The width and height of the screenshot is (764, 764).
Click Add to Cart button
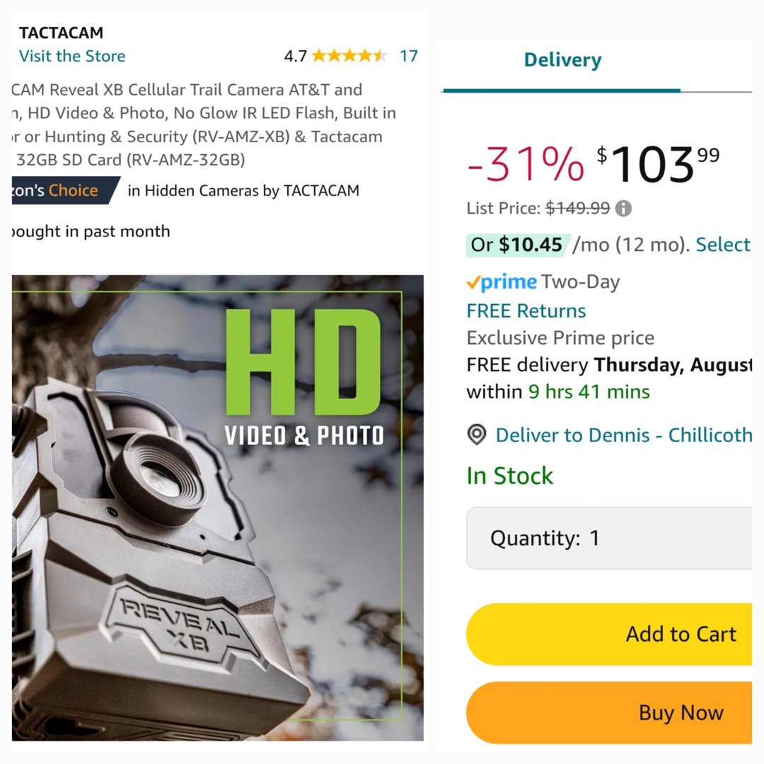[609, 634]
